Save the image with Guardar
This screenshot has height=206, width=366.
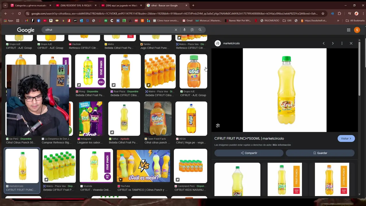320,153
